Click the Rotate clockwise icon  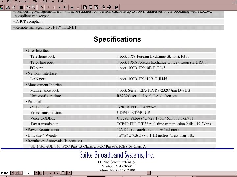click(x=109, y=7)
